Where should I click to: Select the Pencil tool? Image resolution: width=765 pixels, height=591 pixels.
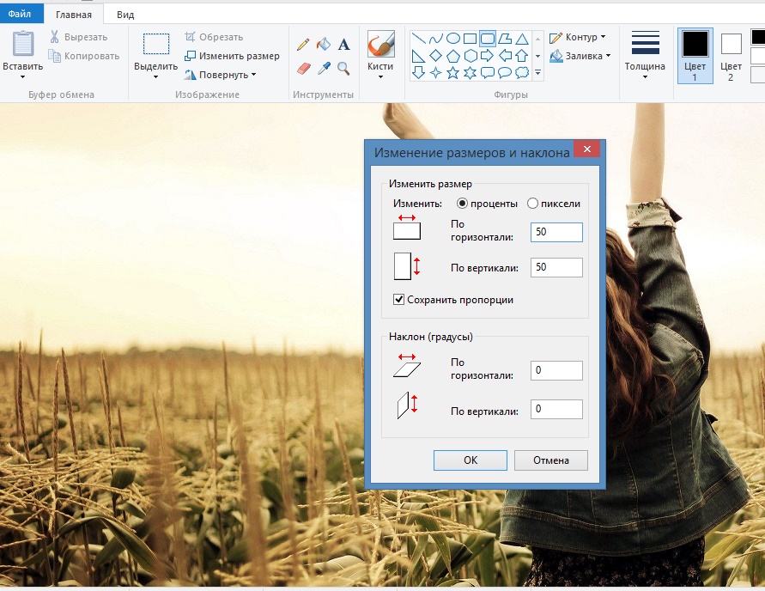(303, 45)
